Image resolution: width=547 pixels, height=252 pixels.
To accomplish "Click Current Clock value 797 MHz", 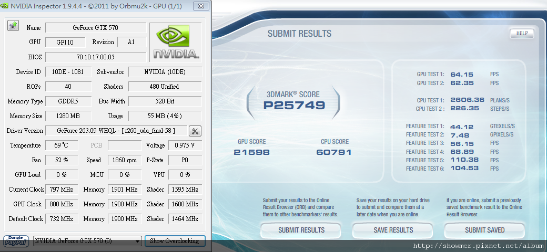I will click(x=62, y=190).
